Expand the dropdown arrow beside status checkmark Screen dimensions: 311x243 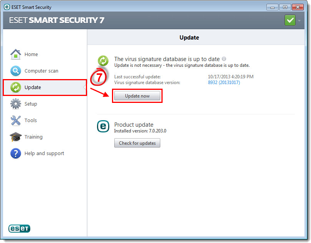[299, 20]
